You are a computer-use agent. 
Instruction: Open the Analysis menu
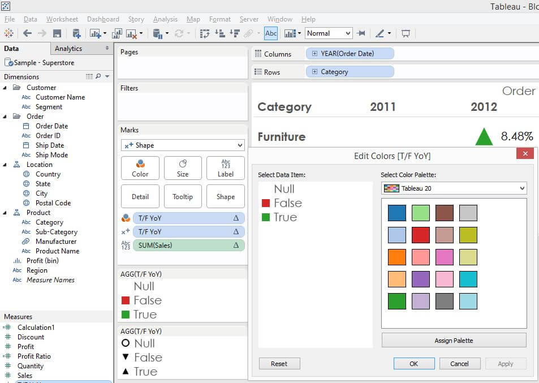pos(165,19)
